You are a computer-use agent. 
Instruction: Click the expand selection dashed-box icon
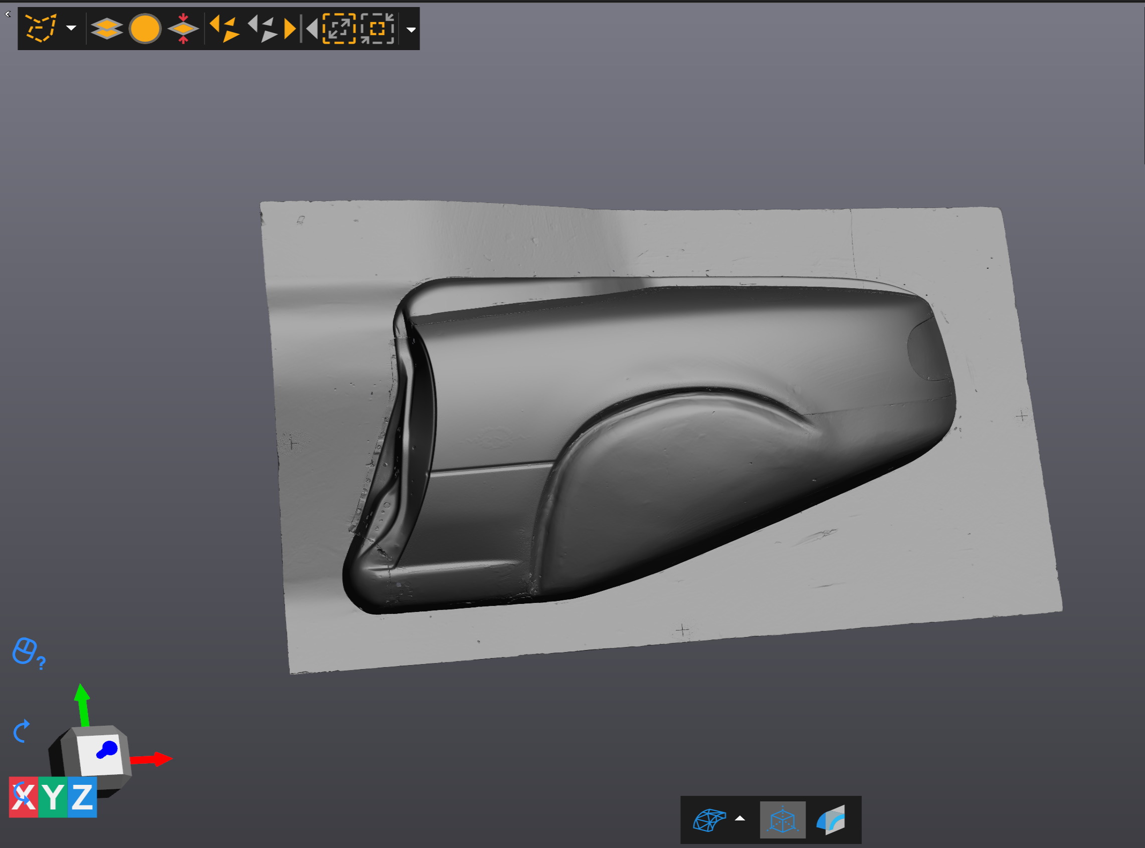point(339,29)
